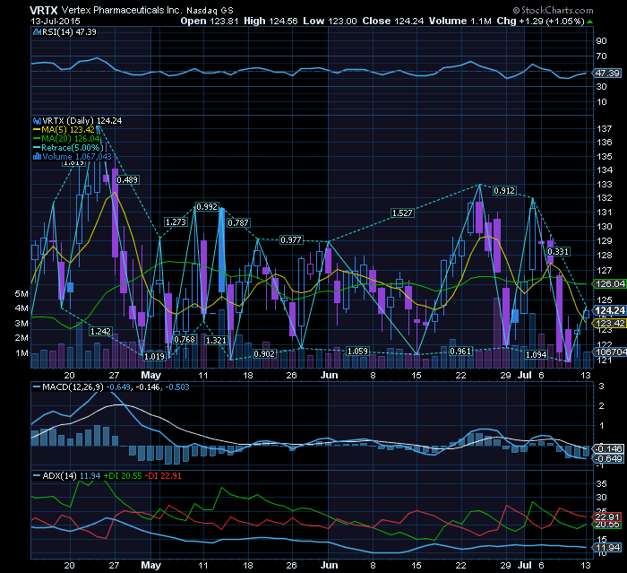Click the 22.91 red ADX axis tag
Image resolution: width=627 pixels, height=573 pixels.
click(x=607, y=517)
